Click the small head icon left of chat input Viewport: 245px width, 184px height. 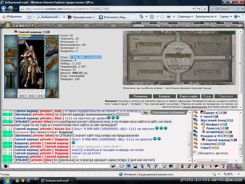6,166
